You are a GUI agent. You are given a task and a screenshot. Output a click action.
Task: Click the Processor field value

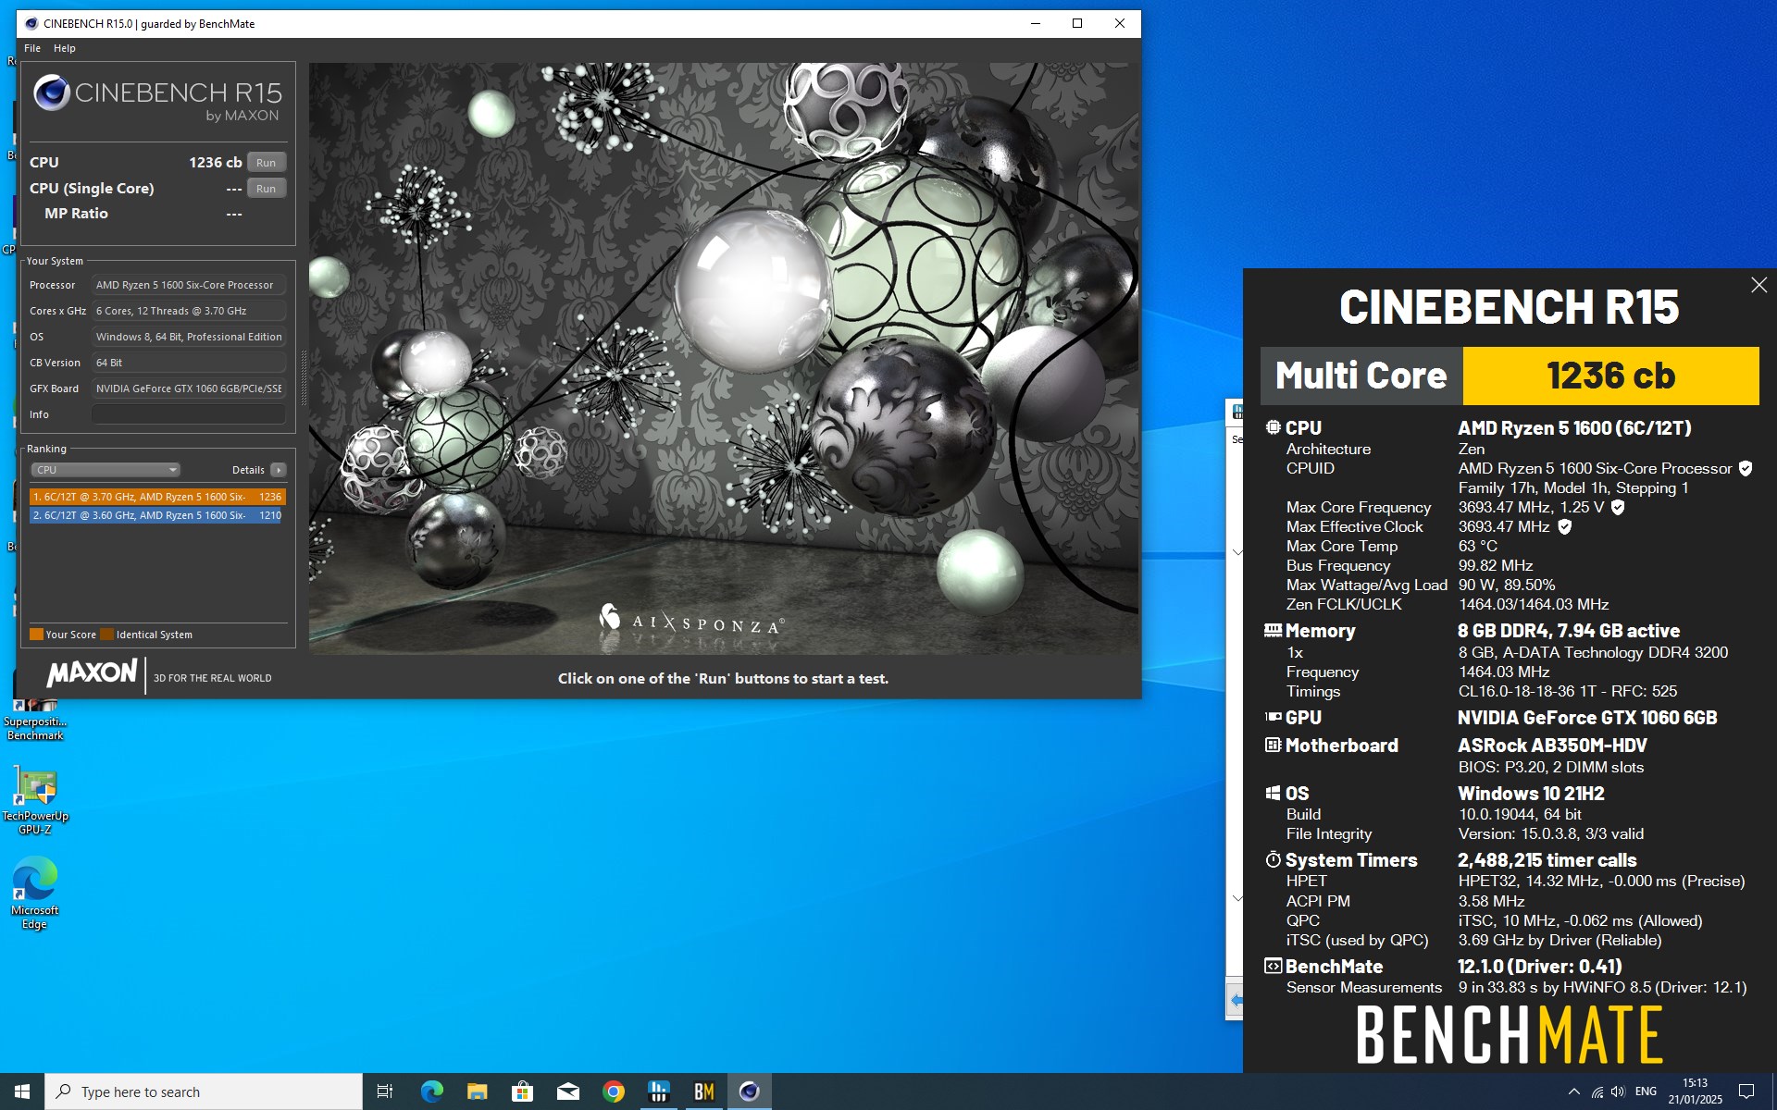click(x=189, y=285)
